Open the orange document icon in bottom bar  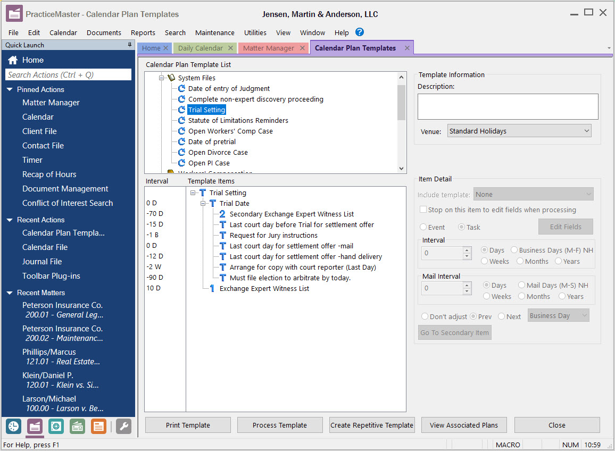click(98, 427)
